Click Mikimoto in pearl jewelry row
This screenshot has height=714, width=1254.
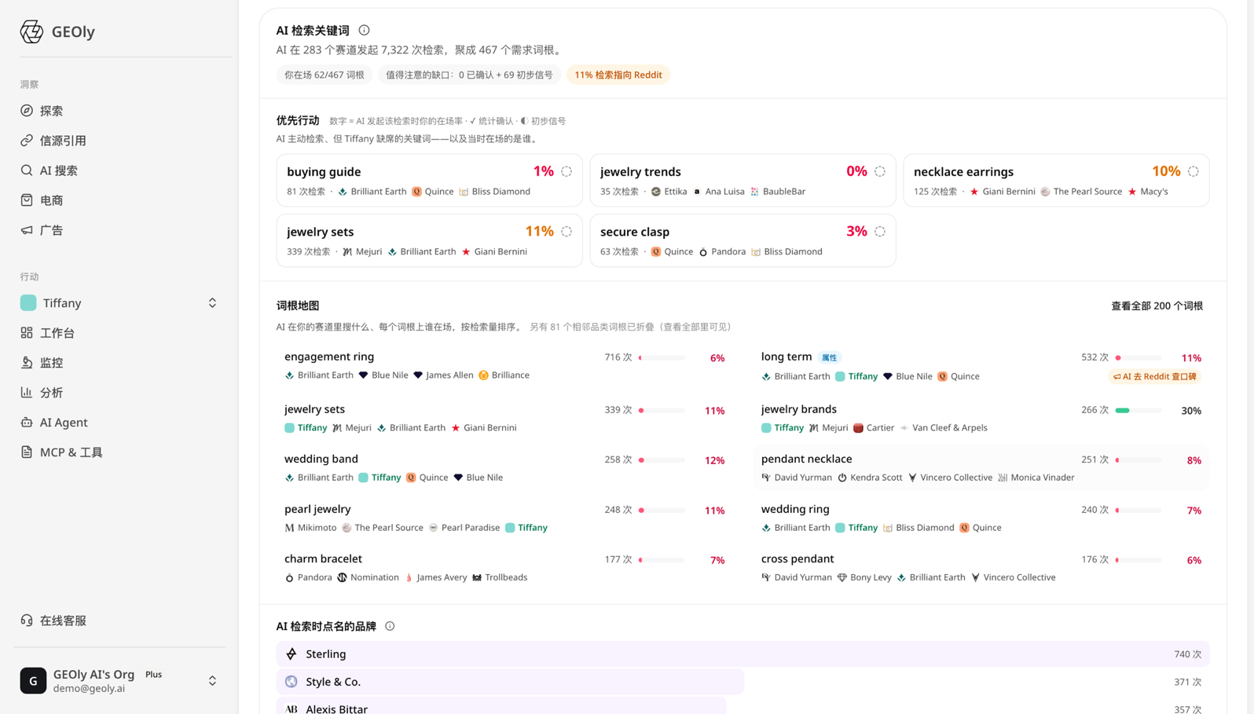[x=317, y=528]
